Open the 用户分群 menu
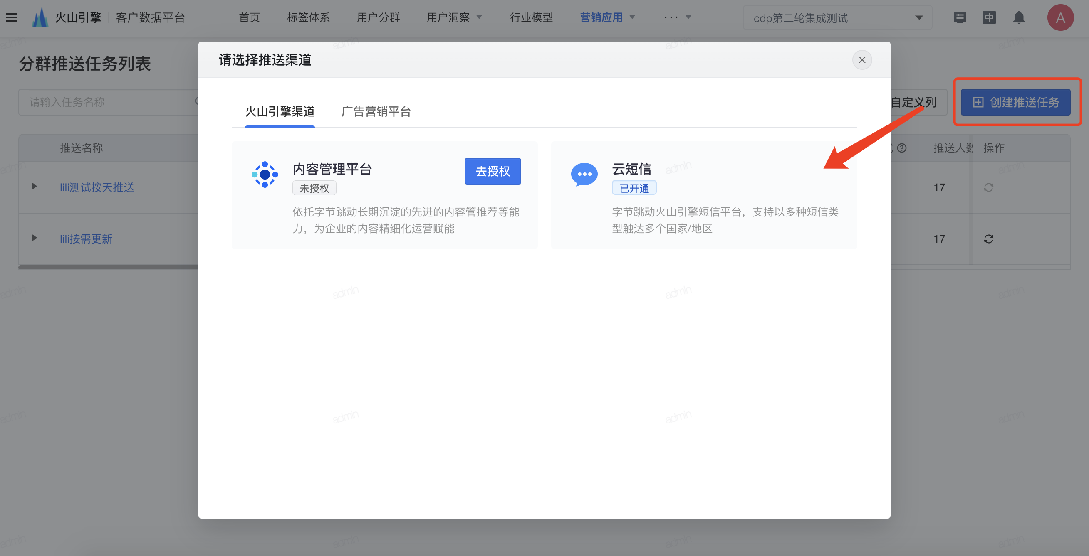 [x=378, y=17]
